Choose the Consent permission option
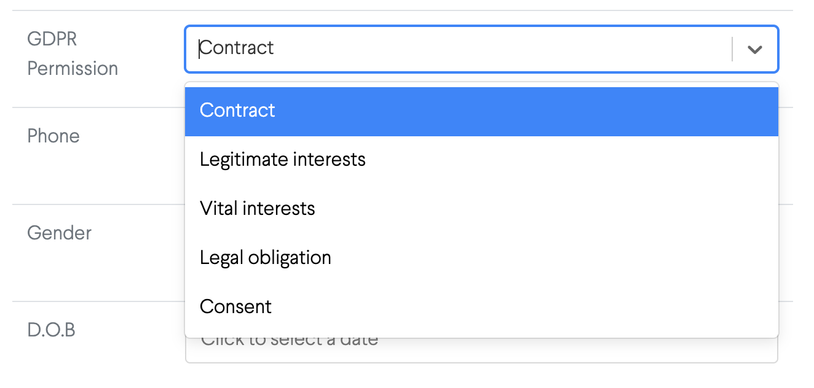The height and width of the screenshot is (388, 814). pyautogui.click(x=481, y=308)
